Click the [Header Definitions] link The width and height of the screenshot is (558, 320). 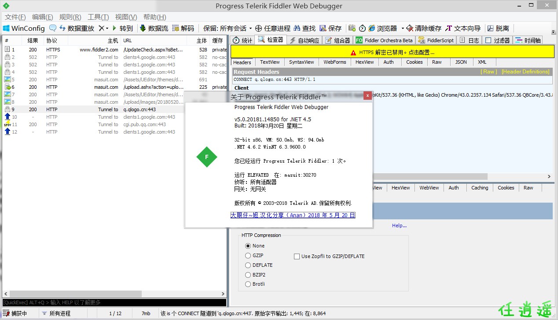525,72
